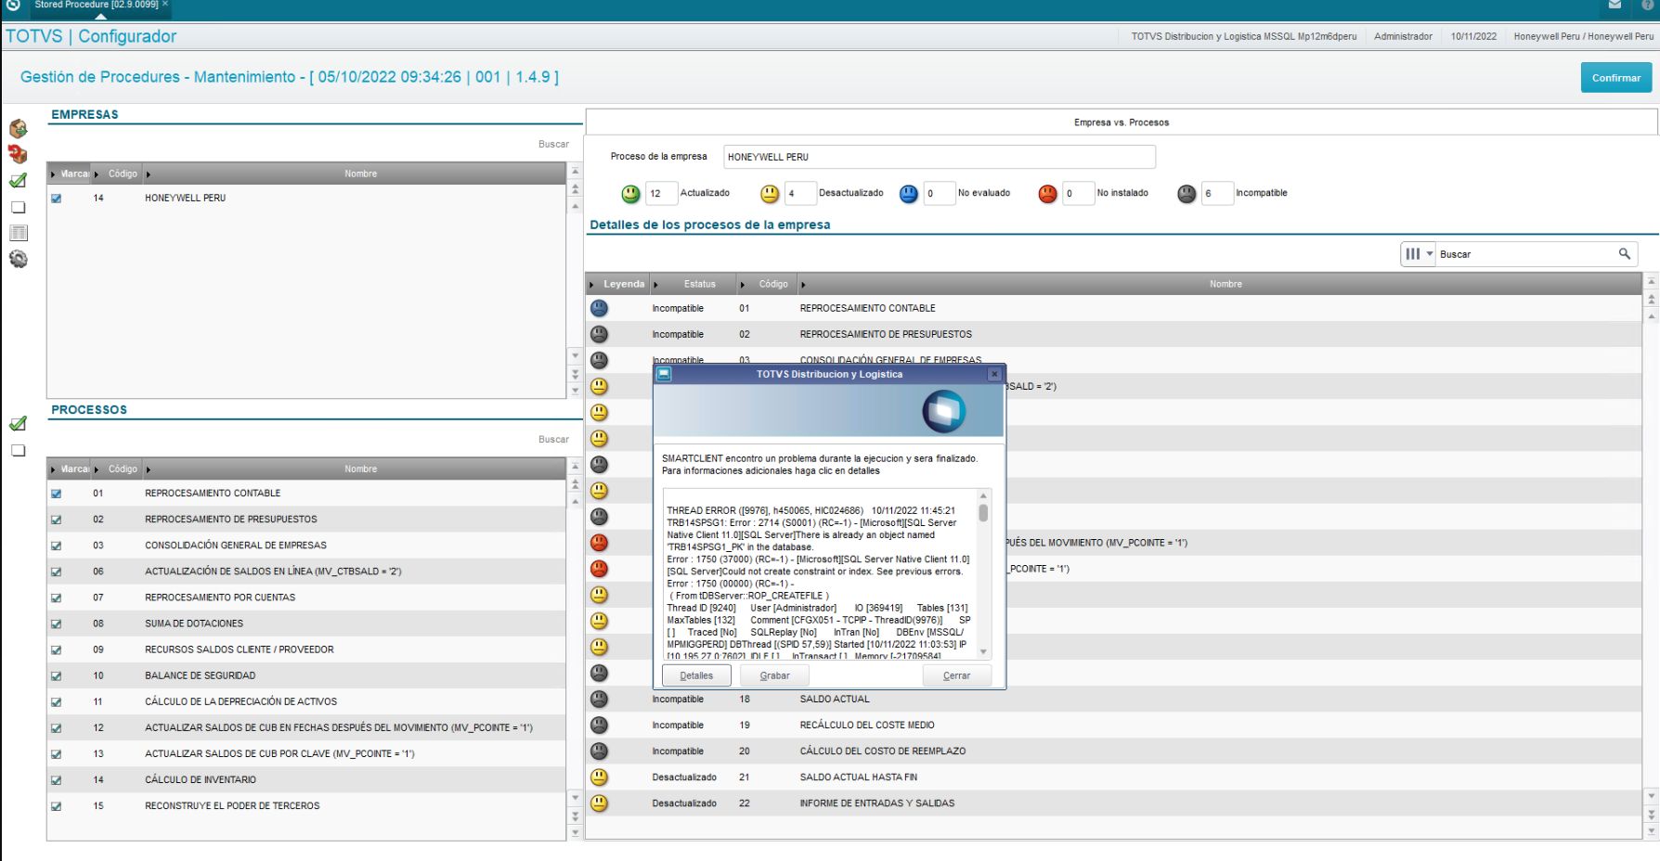Click Grabar in the error dialog

coord(774,675)
